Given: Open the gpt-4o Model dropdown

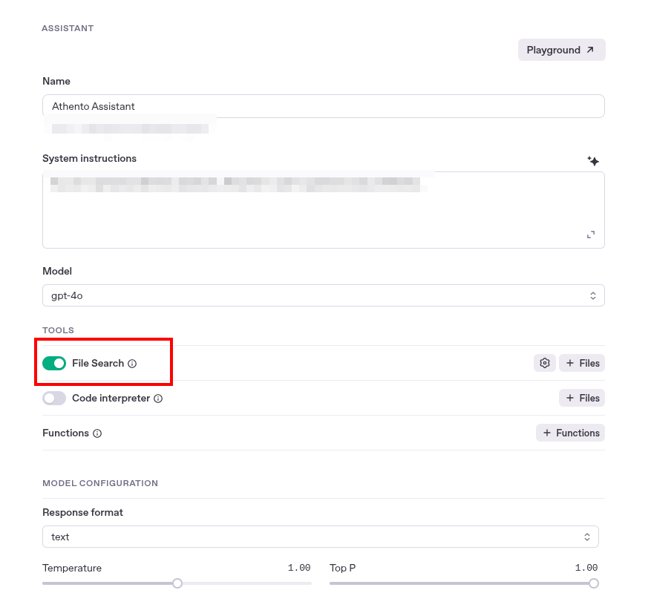Looking at the screenshot, I should pyautogui.click(x=323, y=295).
